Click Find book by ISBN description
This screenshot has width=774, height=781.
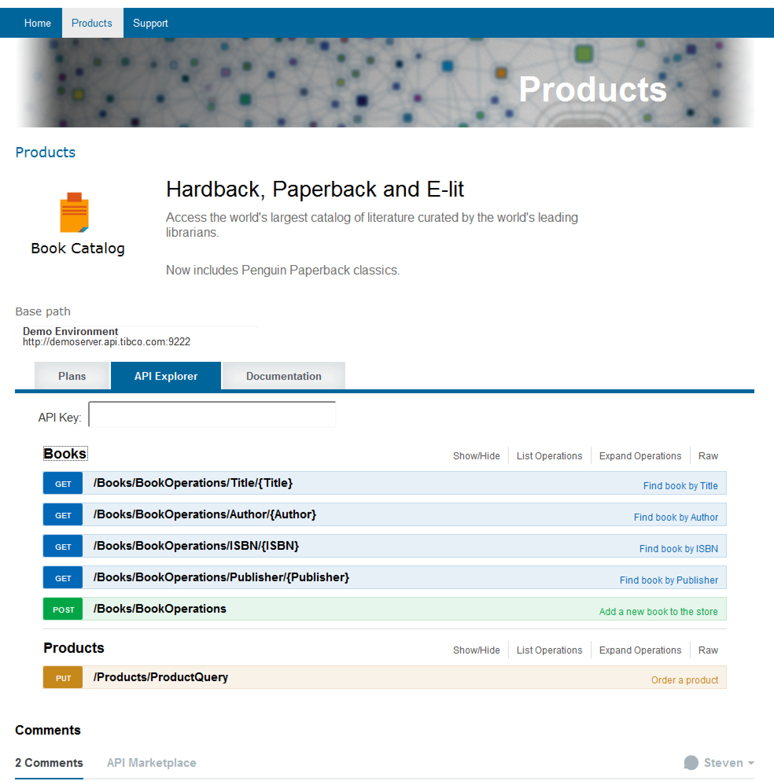click(678, 549)
